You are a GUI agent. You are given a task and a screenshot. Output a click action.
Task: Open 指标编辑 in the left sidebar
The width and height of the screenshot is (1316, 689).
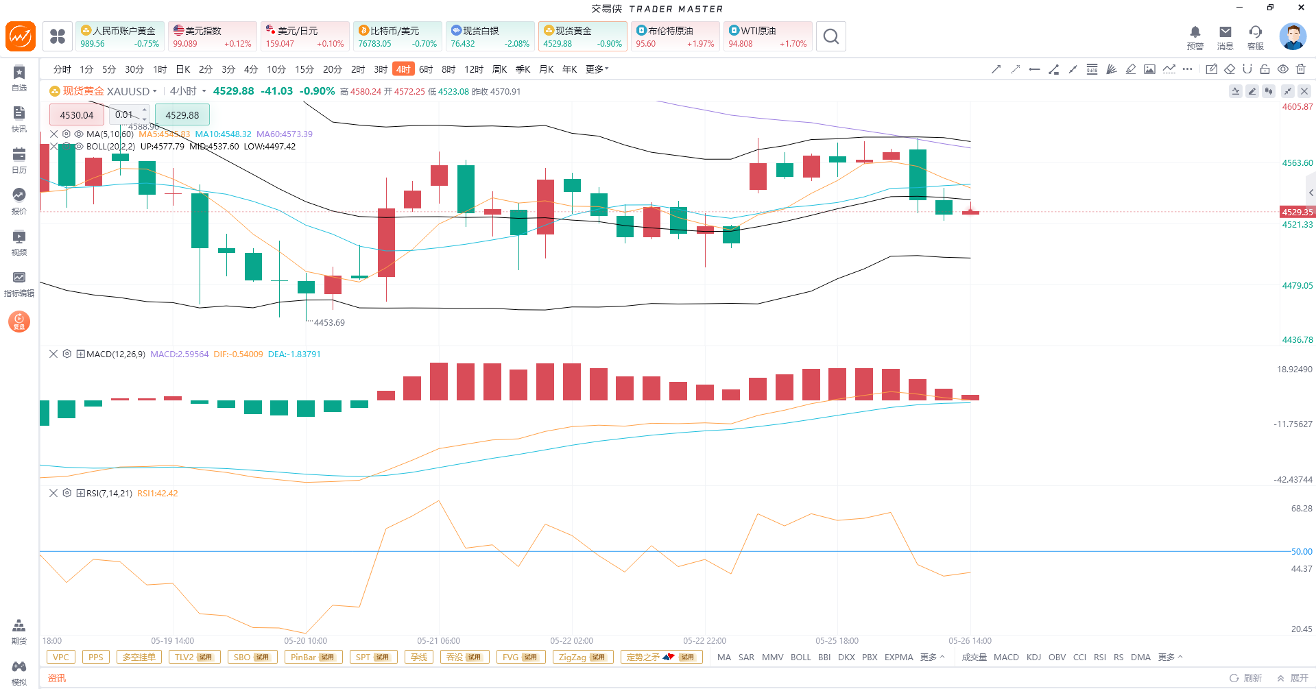tap(19, 284)
